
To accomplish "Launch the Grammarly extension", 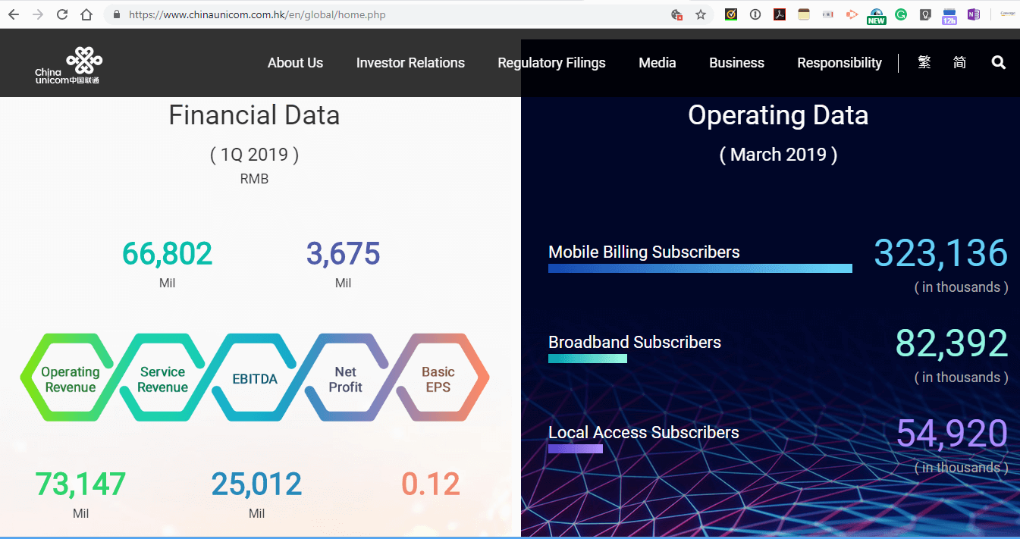I will (900, 14).
